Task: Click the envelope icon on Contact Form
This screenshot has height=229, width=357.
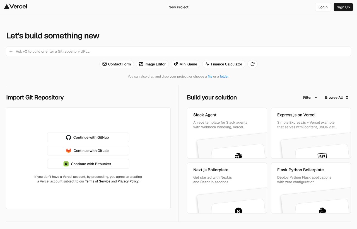Action: 105,64
